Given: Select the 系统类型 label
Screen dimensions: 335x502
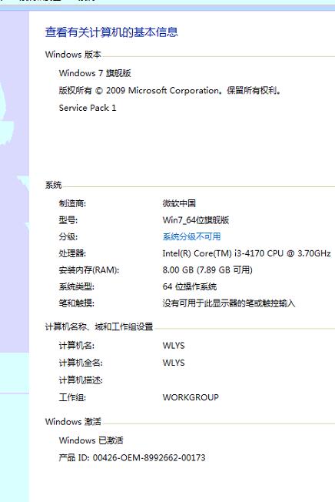Looking at the screenshot, I should pyautogui.click(x=77, y=286).
